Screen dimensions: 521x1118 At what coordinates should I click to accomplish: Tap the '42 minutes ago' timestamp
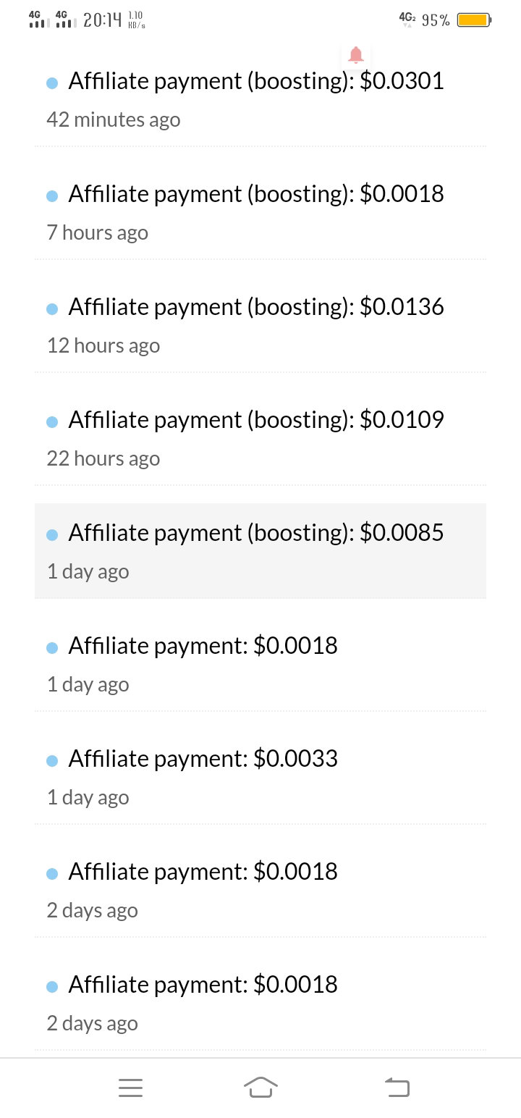(x=114, y=119)
